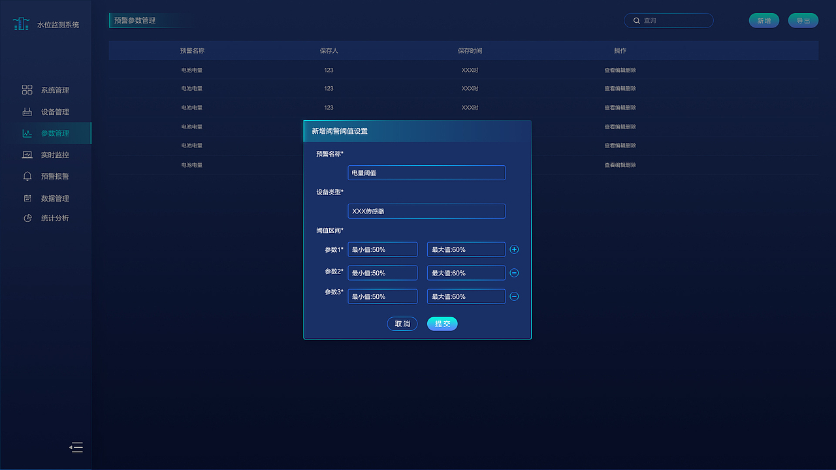Cancel the dialog with 取消

[x=402, y=324]
